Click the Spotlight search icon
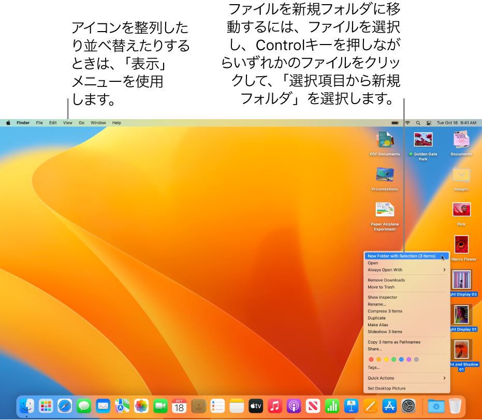Viewport: 482px width, 420px height. coord(418,123)
